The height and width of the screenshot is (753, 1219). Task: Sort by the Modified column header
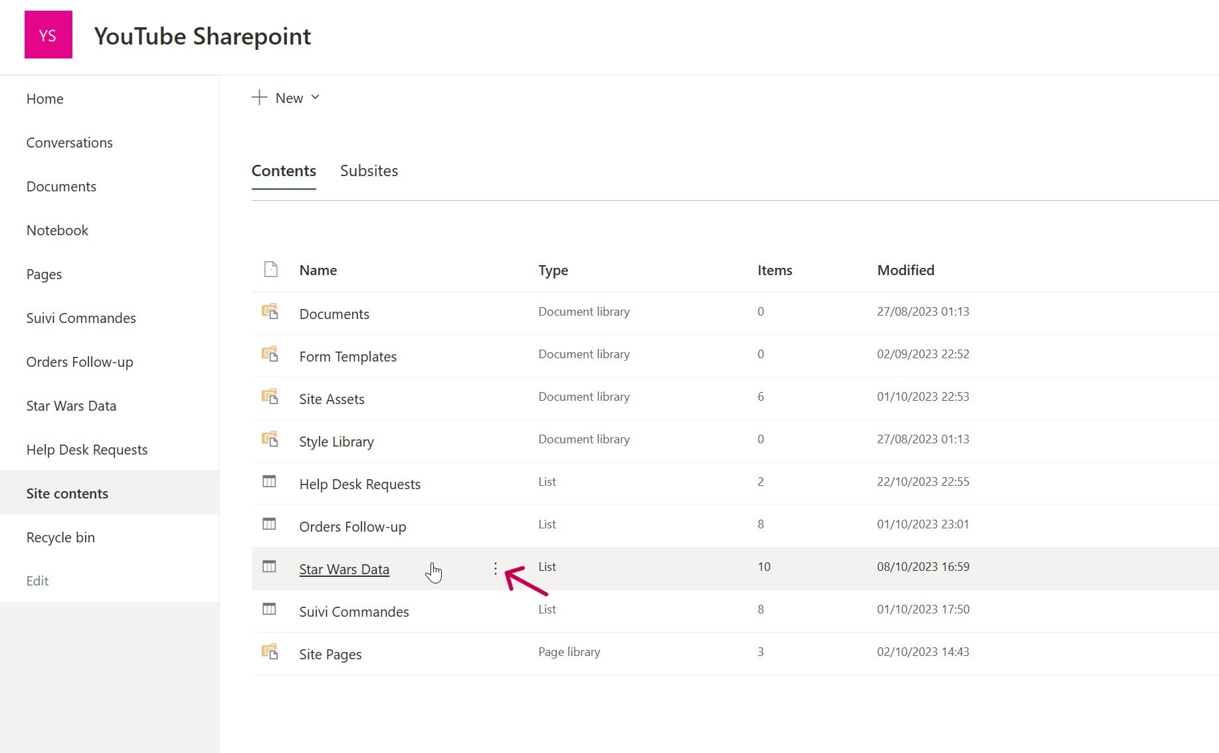pos(905,270)
